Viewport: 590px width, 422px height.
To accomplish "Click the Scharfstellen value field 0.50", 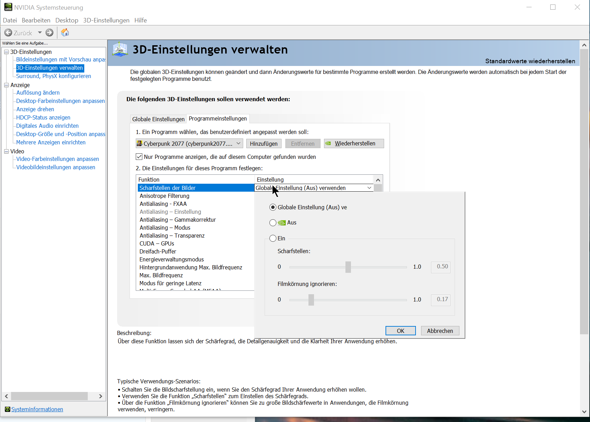I will coord(441,267).
